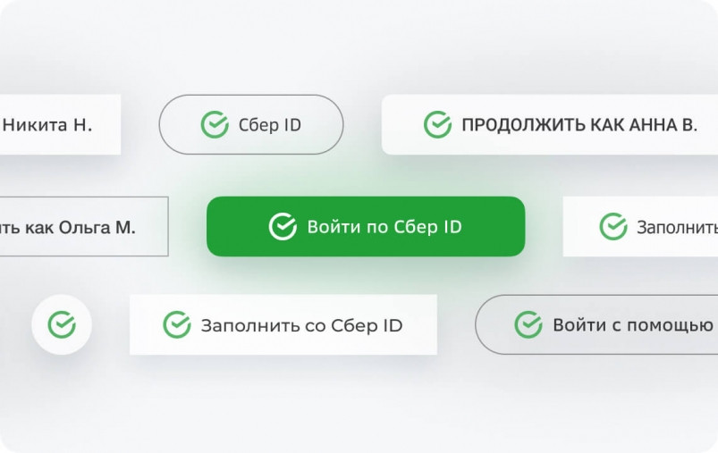Continue as Ольга М.
Viewport: 718px width, 453px height.
82,227
